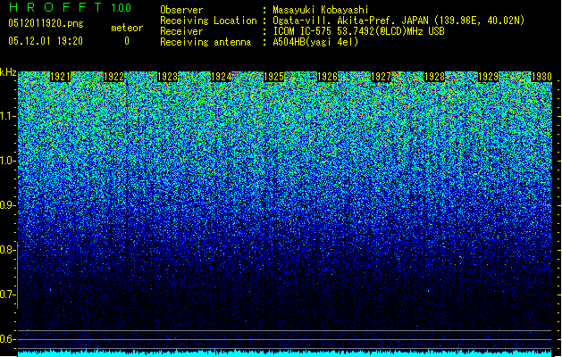Click the HROFFT program title

[55, 7]
